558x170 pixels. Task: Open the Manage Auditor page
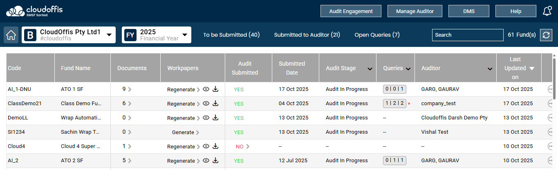pyautogui.click(x=415, y=11)
